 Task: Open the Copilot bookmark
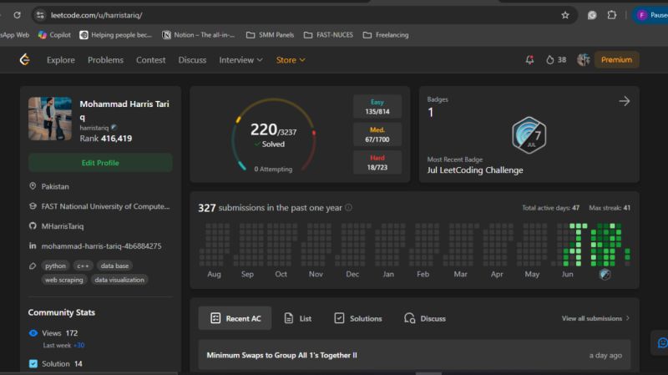click(54, 35)
